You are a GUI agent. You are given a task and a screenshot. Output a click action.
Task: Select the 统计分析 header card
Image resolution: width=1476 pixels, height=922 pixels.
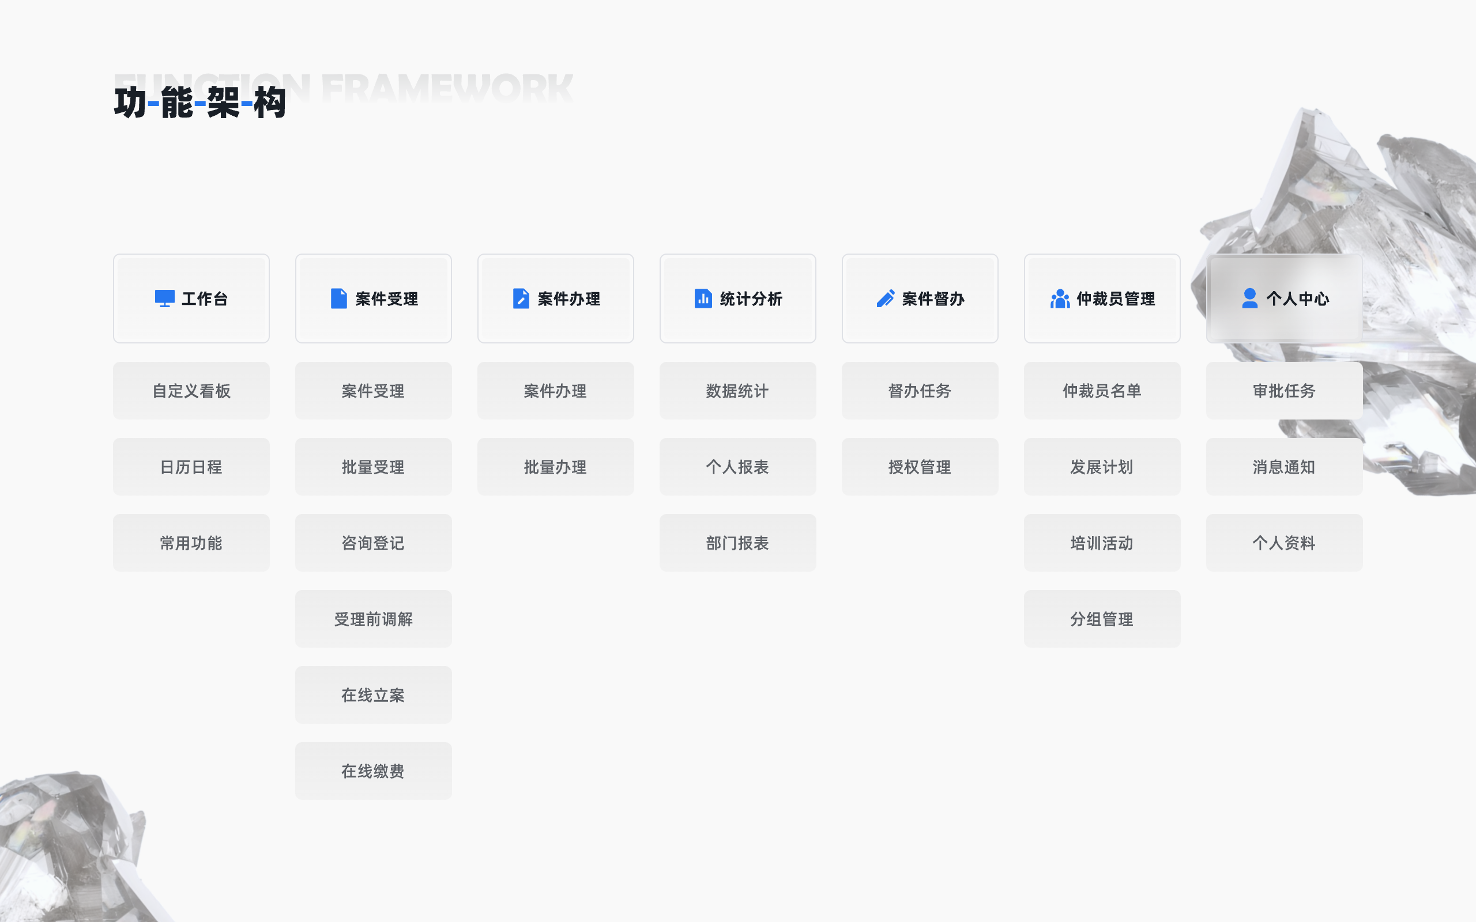click(737, 299)
